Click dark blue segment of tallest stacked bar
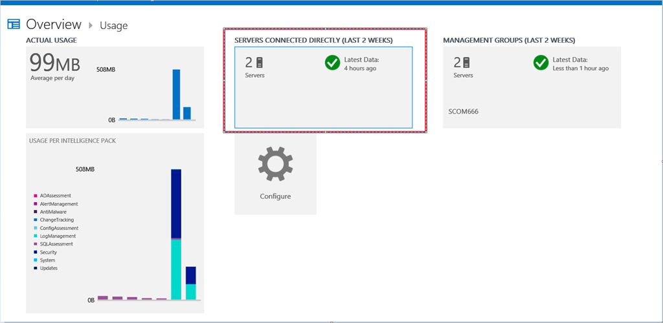This screenshot has width=663, height=323. (175, 203)
